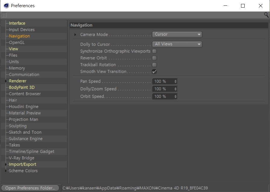Open the Sculpting preferences
The width and height of the screenshot is (270, 192).
coord(18,126)
